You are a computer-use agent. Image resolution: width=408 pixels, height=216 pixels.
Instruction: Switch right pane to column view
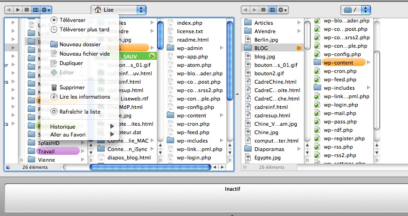[271, 9]
